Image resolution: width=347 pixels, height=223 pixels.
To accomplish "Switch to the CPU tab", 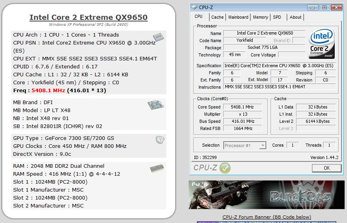I will tap(199, 17).
